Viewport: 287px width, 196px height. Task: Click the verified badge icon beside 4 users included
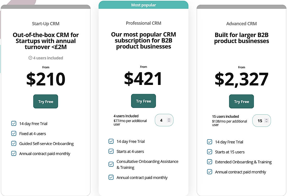(30, 58)
